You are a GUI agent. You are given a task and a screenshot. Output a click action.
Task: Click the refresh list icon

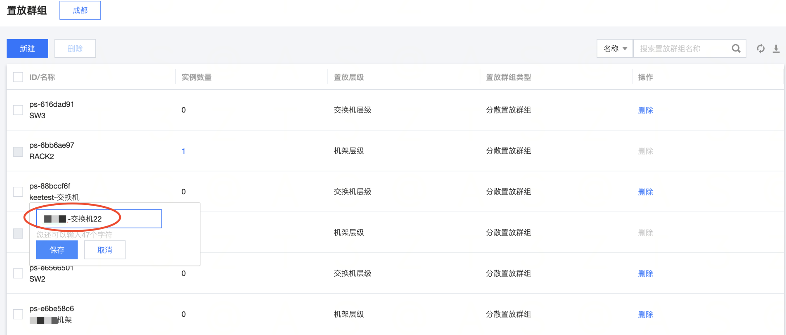point(761,49)
